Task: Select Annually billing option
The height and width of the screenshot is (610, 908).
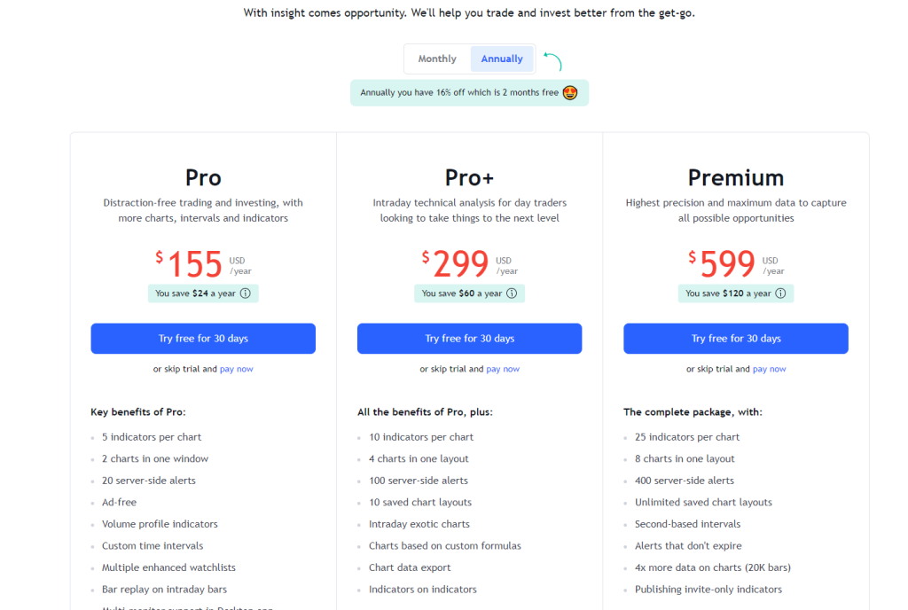Action: [x=502, y=59]
